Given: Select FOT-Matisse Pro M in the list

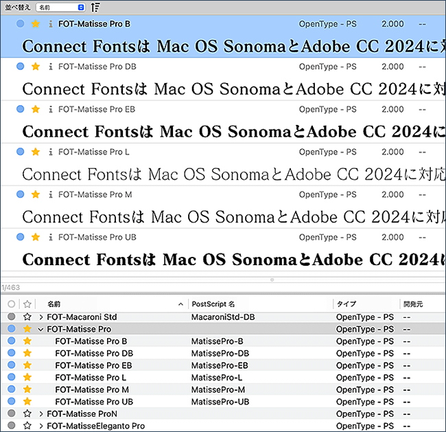Looking at the screenshot, I should point(92,389).
